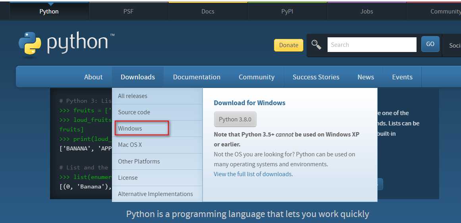Open the News menu
Image resolution: width=461 pixels, height=223 pixels.
[x=366, y=77]
